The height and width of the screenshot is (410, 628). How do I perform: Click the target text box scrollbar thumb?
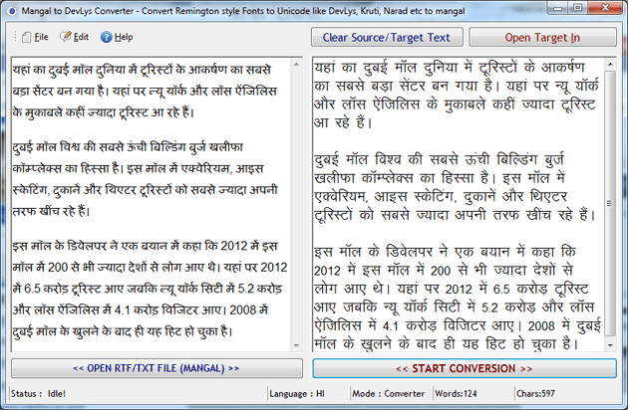[x=610, y=204]
